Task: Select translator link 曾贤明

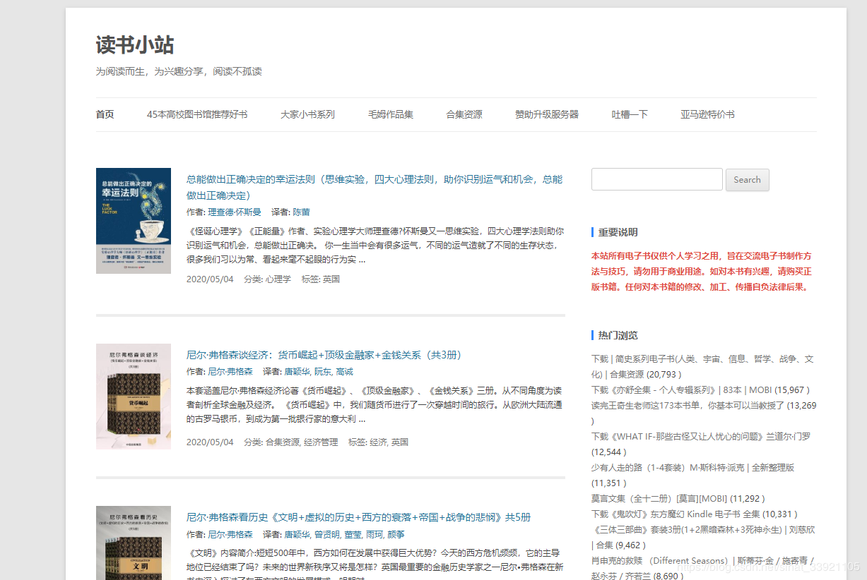Action: [x=327, y=534]
